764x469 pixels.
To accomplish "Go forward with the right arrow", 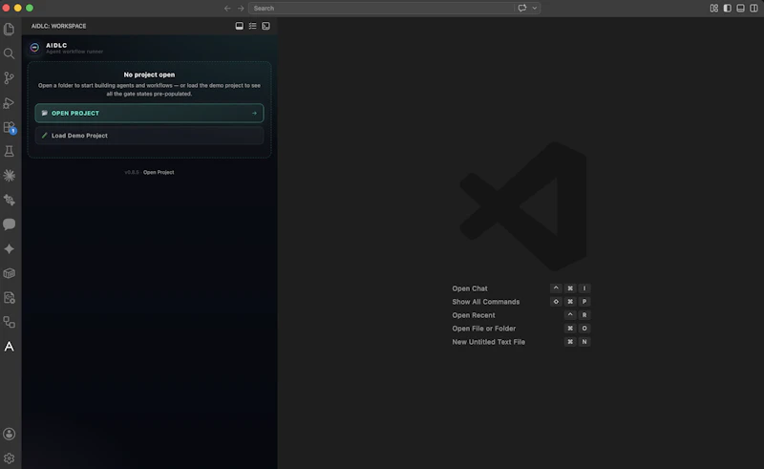I will pos(241,9).
